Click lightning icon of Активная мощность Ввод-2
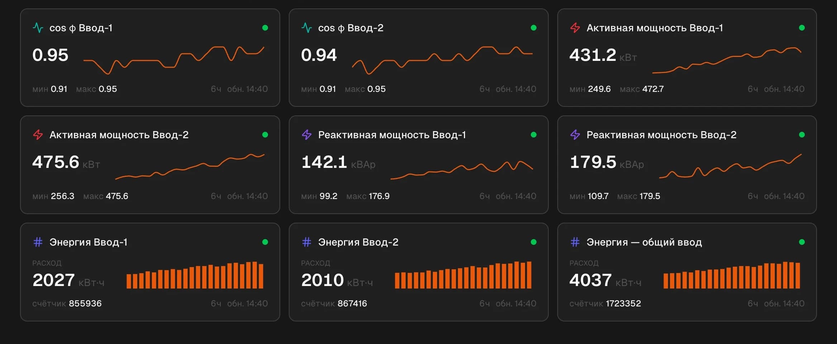 pos(38,135)
